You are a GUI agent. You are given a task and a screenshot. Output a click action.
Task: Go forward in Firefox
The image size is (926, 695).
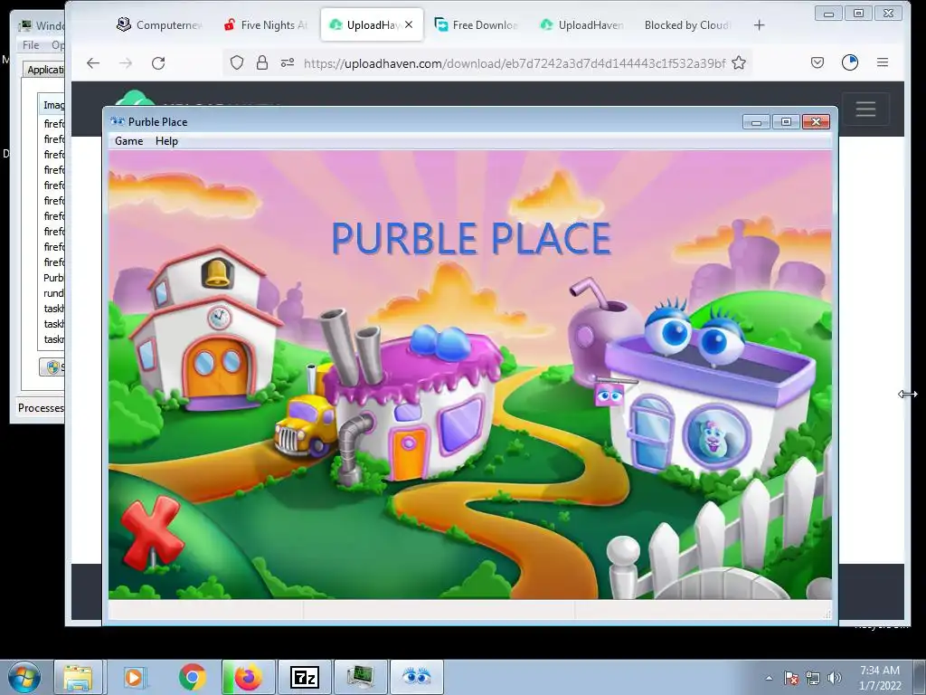(x=126, y=63)
